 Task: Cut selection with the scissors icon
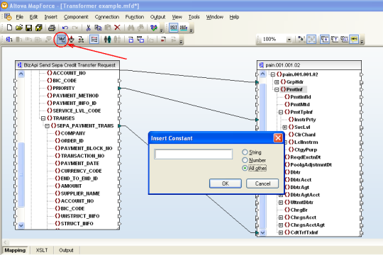(88, 28)
